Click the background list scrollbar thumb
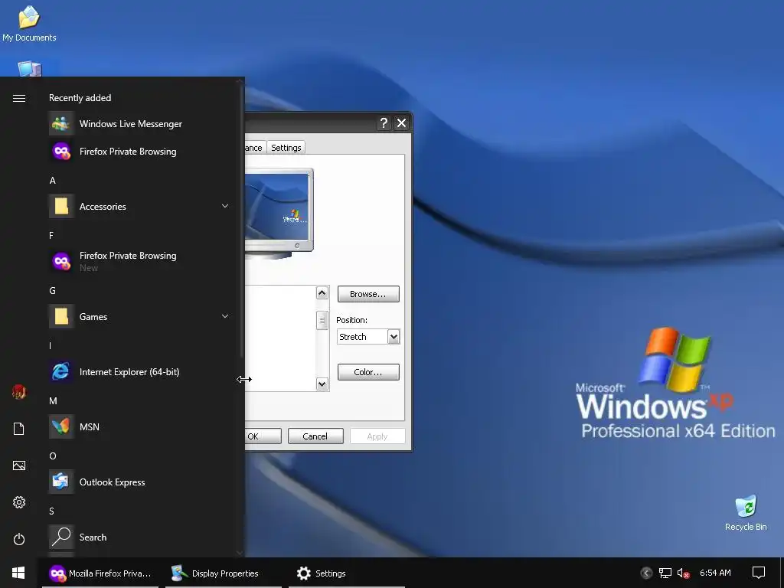The image size is (784, 588). [322, 321]
